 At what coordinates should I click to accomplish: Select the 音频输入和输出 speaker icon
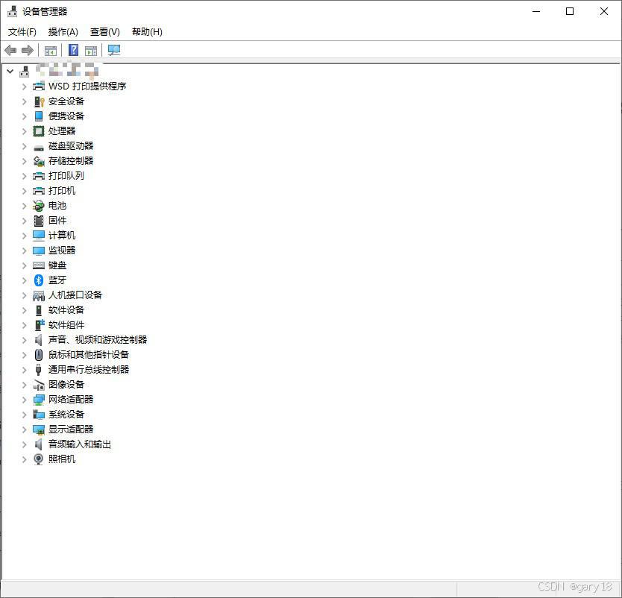coord(38,444)
